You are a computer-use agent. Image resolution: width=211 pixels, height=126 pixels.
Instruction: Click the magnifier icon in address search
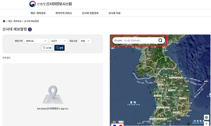coord(160,40)
